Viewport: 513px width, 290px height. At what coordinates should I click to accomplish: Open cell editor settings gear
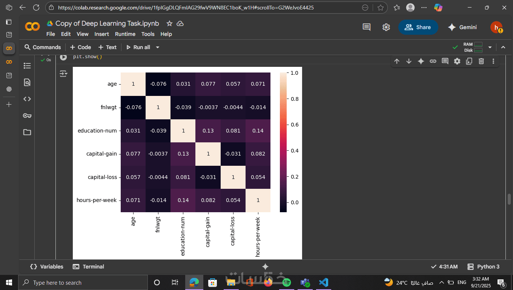tap(457, 61)
